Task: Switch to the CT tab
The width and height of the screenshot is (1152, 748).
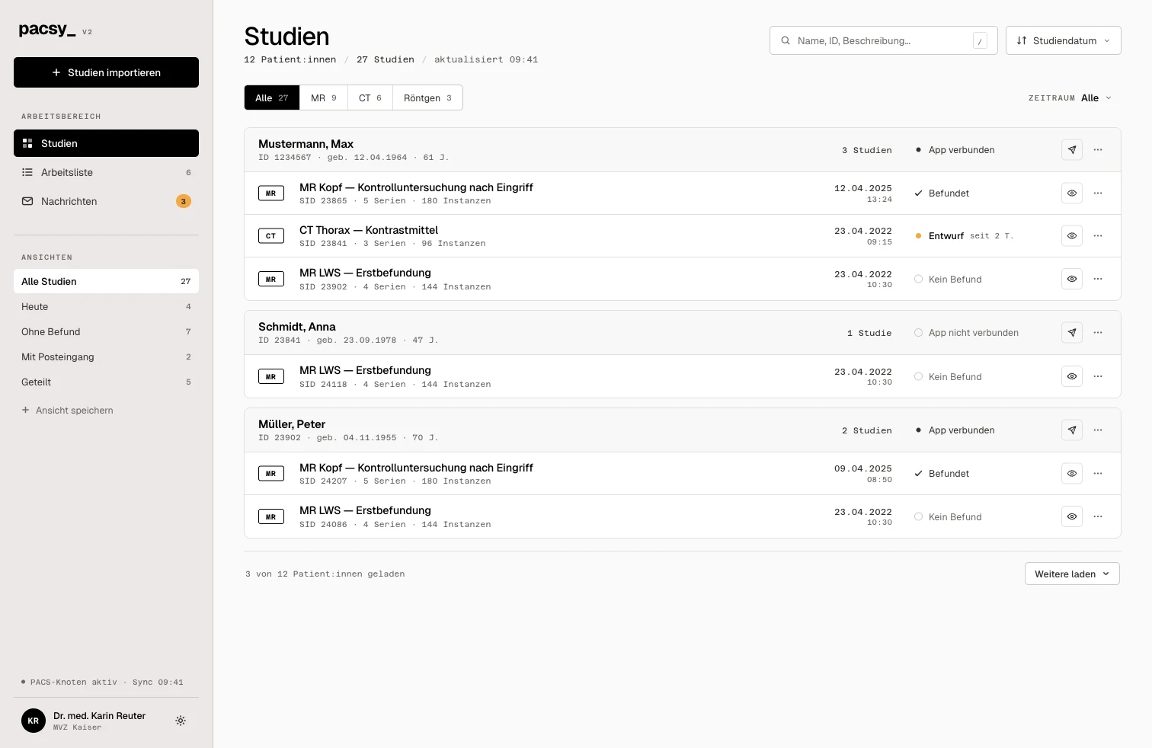Action: point(370,98)
